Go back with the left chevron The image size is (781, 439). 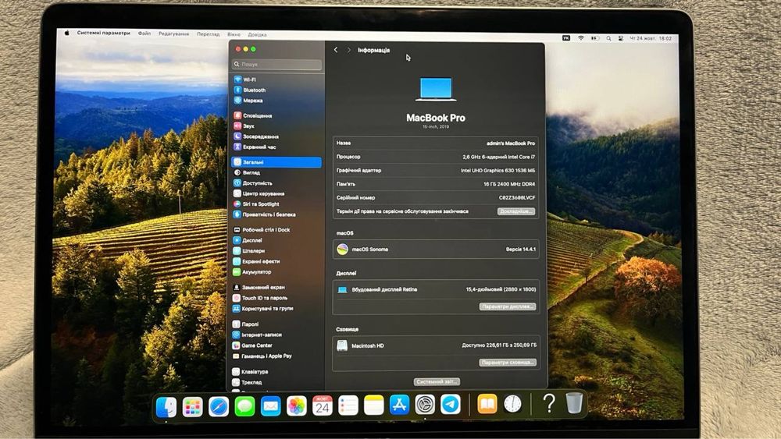tap(336, 50)
